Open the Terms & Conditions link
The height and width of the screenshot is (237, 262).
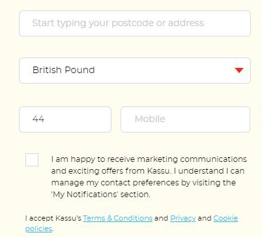117,218
